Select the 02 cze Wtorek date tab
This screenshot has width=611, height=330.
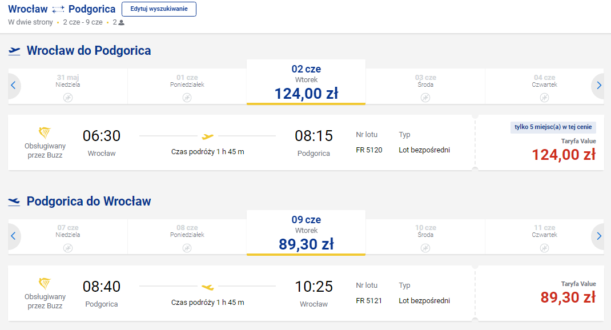point(306,82)
